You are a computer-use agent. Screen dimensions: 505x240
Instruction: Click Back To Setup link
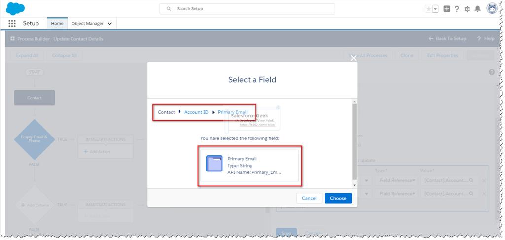coord(447,38)
